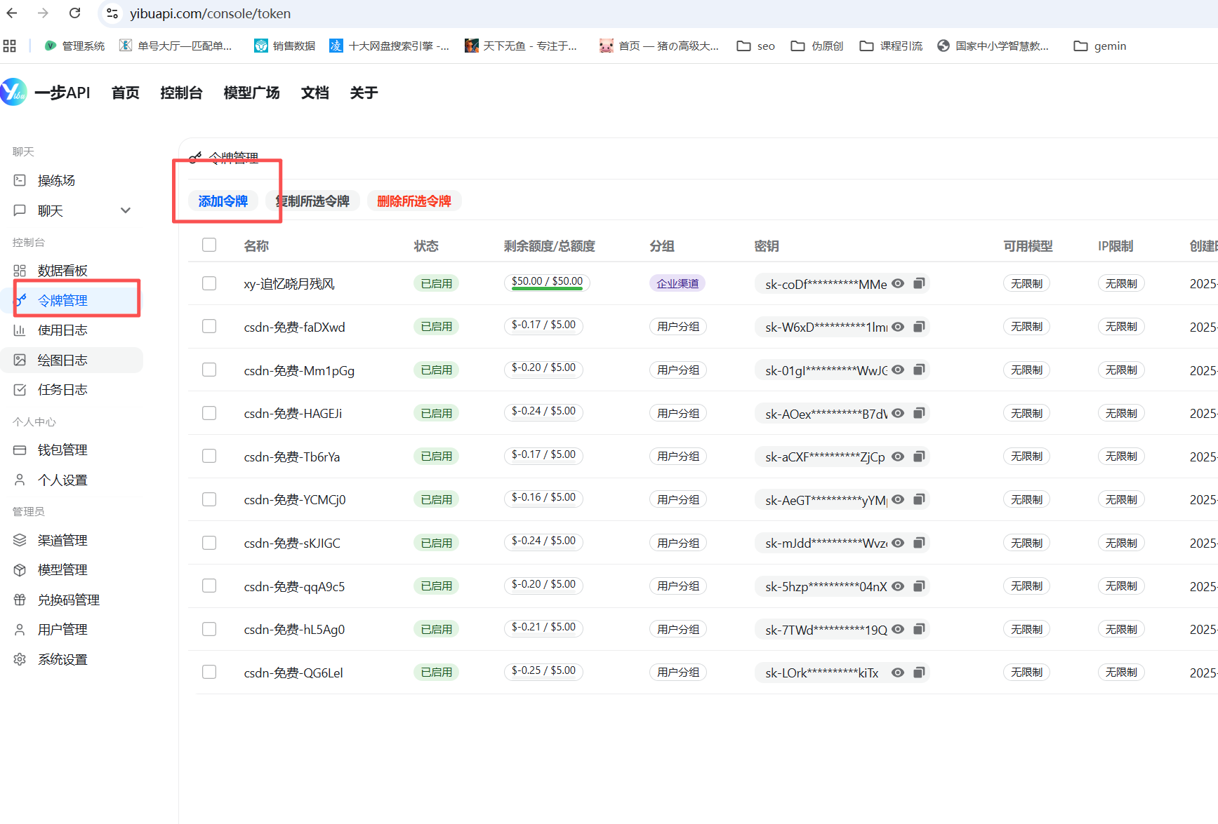Click the 删除所选令牌 button
Viewport: 1218px width, 824px height.
(414, 201)
